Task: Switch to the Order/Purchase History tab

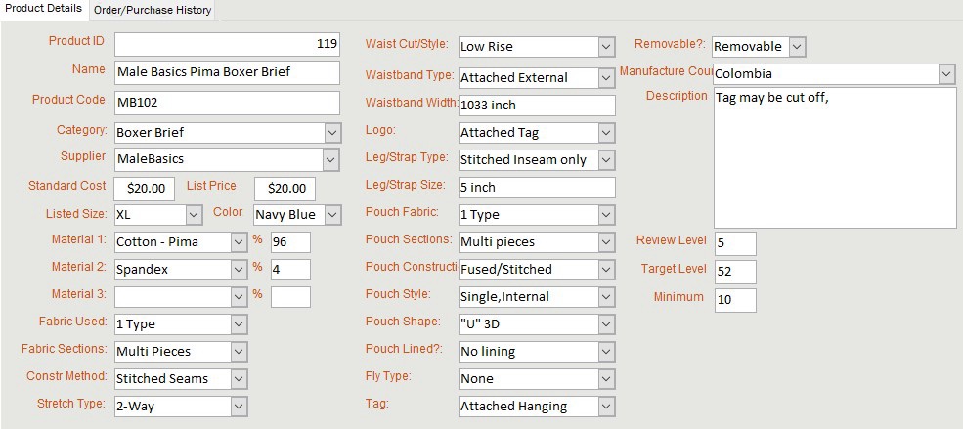Action: 152,10
